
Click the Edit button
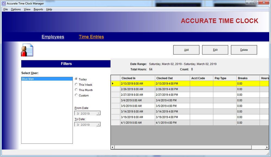pos(215,50)
